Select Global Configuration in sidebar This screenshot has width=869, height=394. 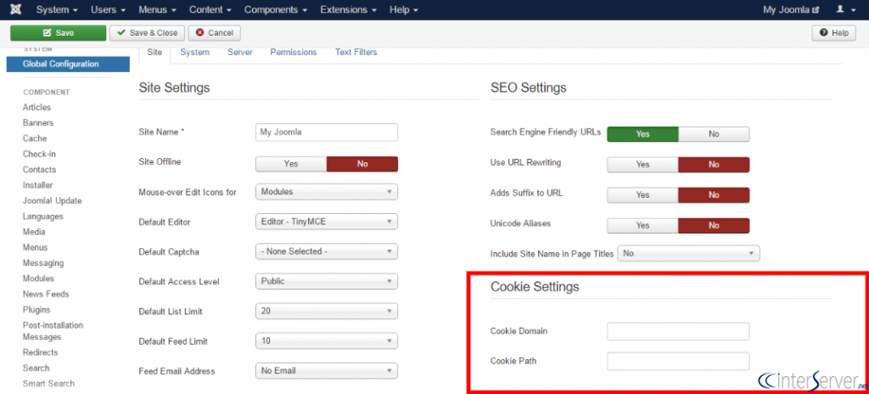click(x=68, y=64)
